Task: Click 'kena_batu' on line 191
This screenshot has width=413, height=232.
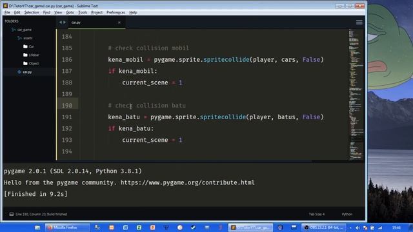Action: click(x=124, y=117)
